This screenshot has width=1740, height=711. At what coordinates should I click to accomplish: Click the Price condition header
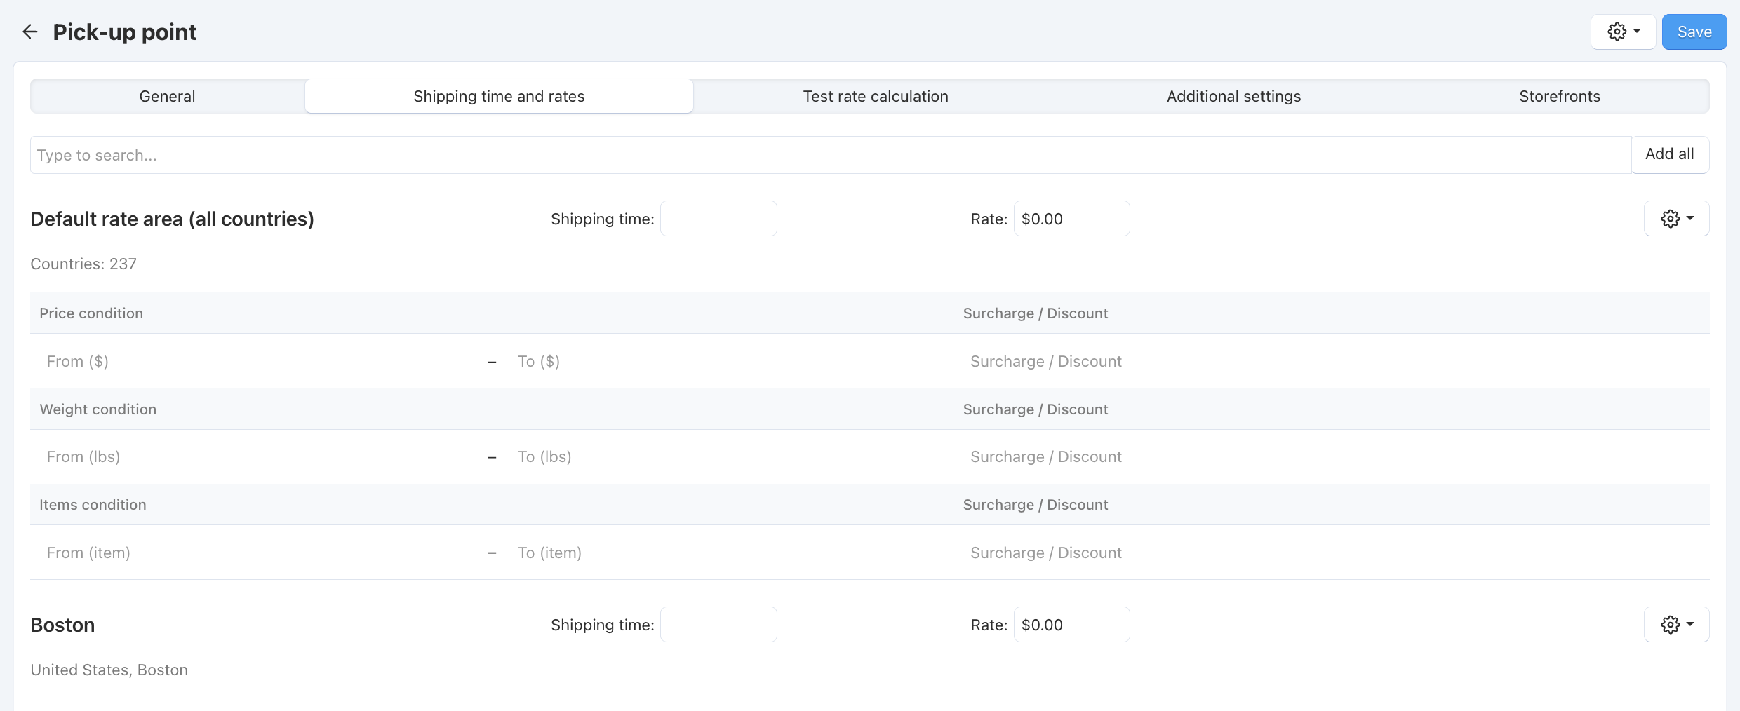pos(91,313)
